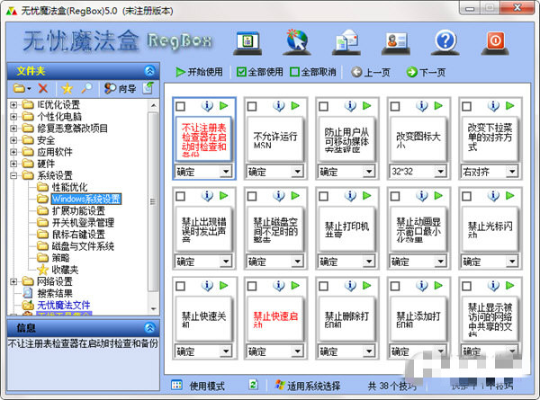Go to next page with 下一页
This screenshot has width=540, height=400.
click(426, 72)
